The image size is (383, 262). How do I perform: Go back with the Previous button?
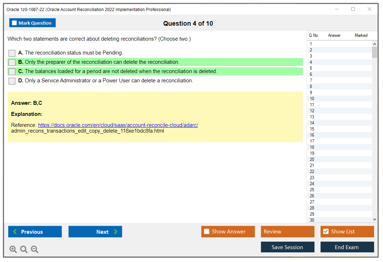pyautogui.click(x=35, y=232)
